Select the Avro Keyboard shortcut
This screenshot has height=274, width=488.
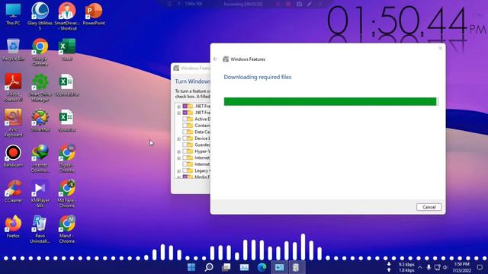pyautogui.click(x=13, y=123)
